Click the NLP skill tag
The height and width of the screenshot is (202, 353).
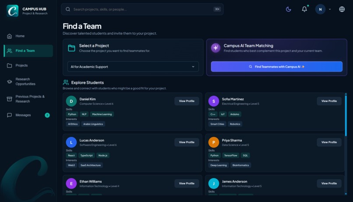[x=84, y=114]
